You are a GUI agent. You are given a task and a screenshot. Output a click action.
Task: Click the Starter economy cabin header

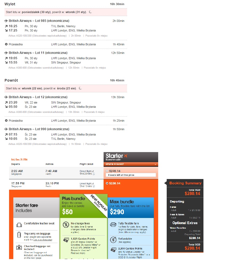pyautogui.click(x=131, y=157)
